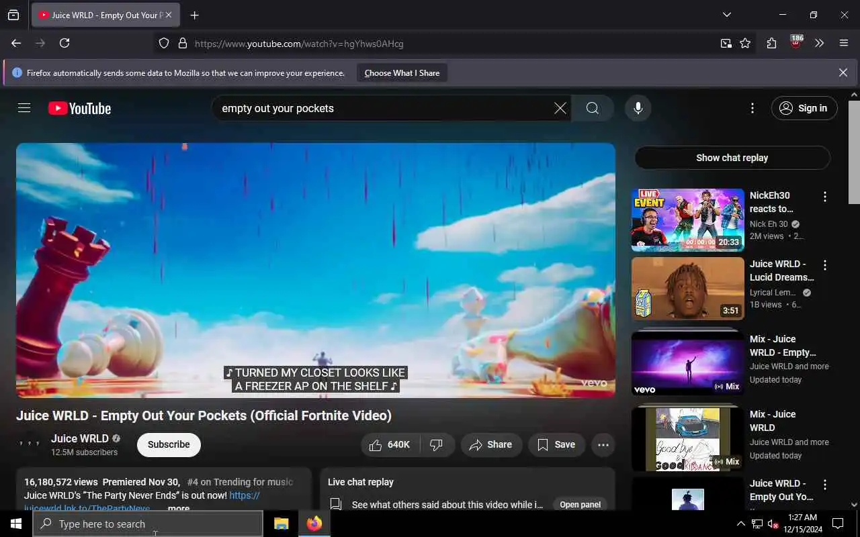Screen dimensions: 860x537
Task: Click the address bar URL
Action: pyautogui.click(x=299, y=44)
